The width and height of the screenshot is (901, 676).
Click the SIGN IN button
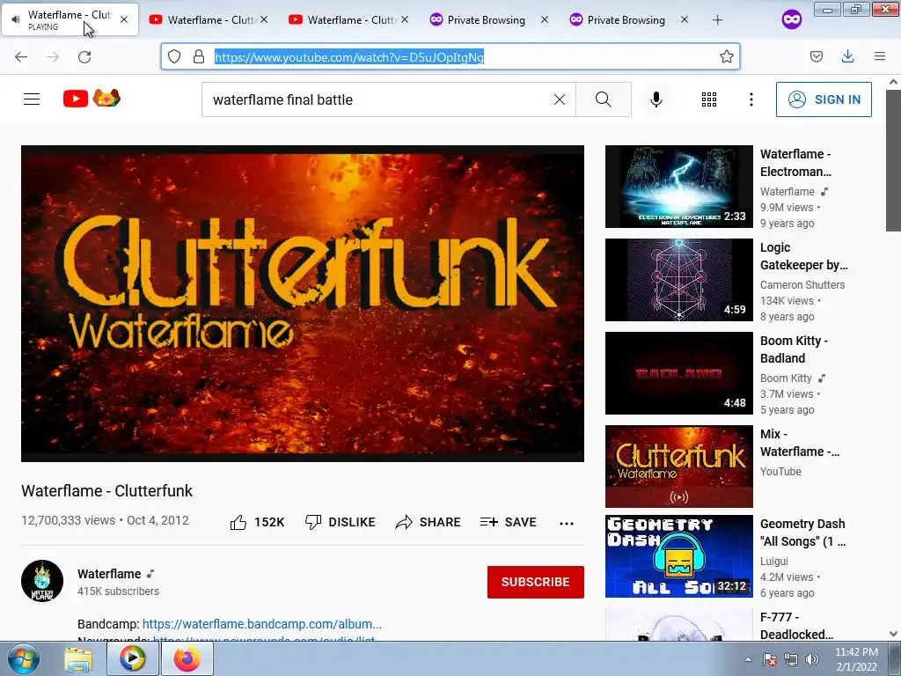pyautogui.click(x=824, y=99)
